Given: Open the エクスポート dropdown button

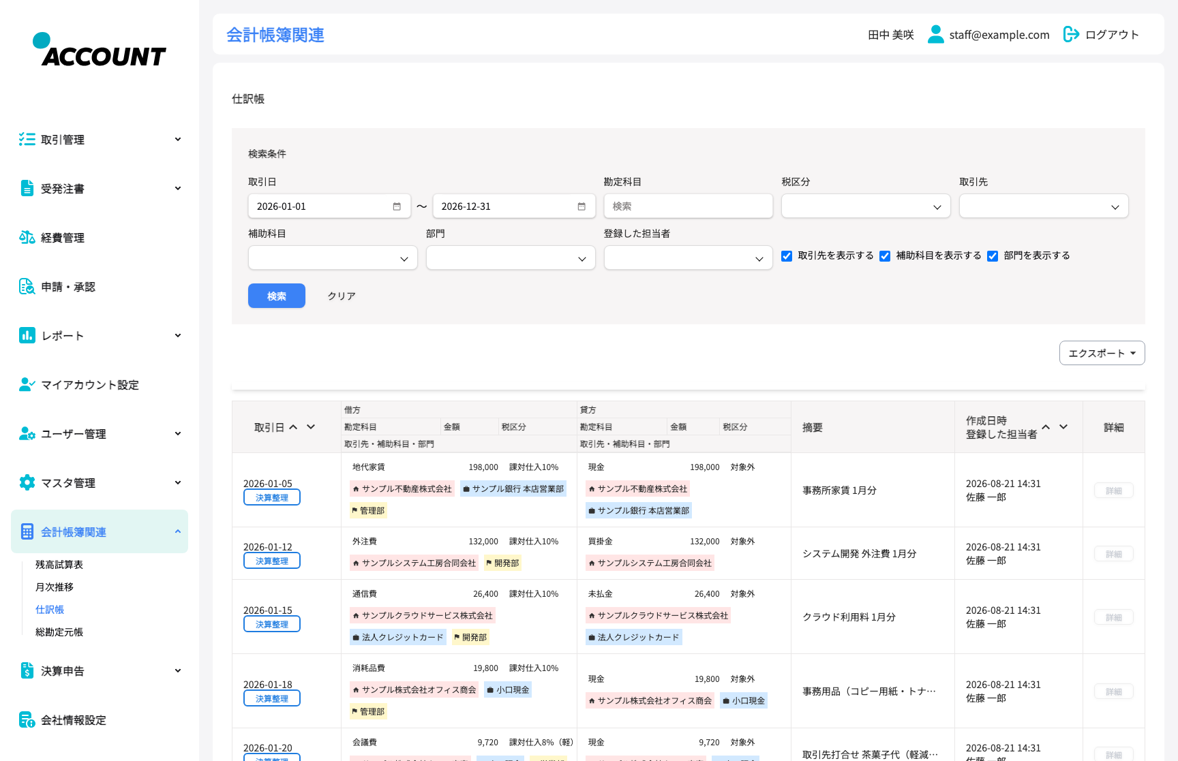Looking at the screenshot, I should (1102, 353).
